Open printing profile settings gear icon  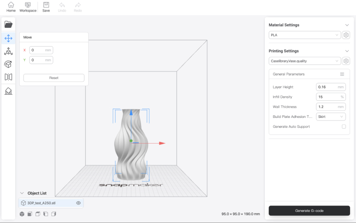346,61
